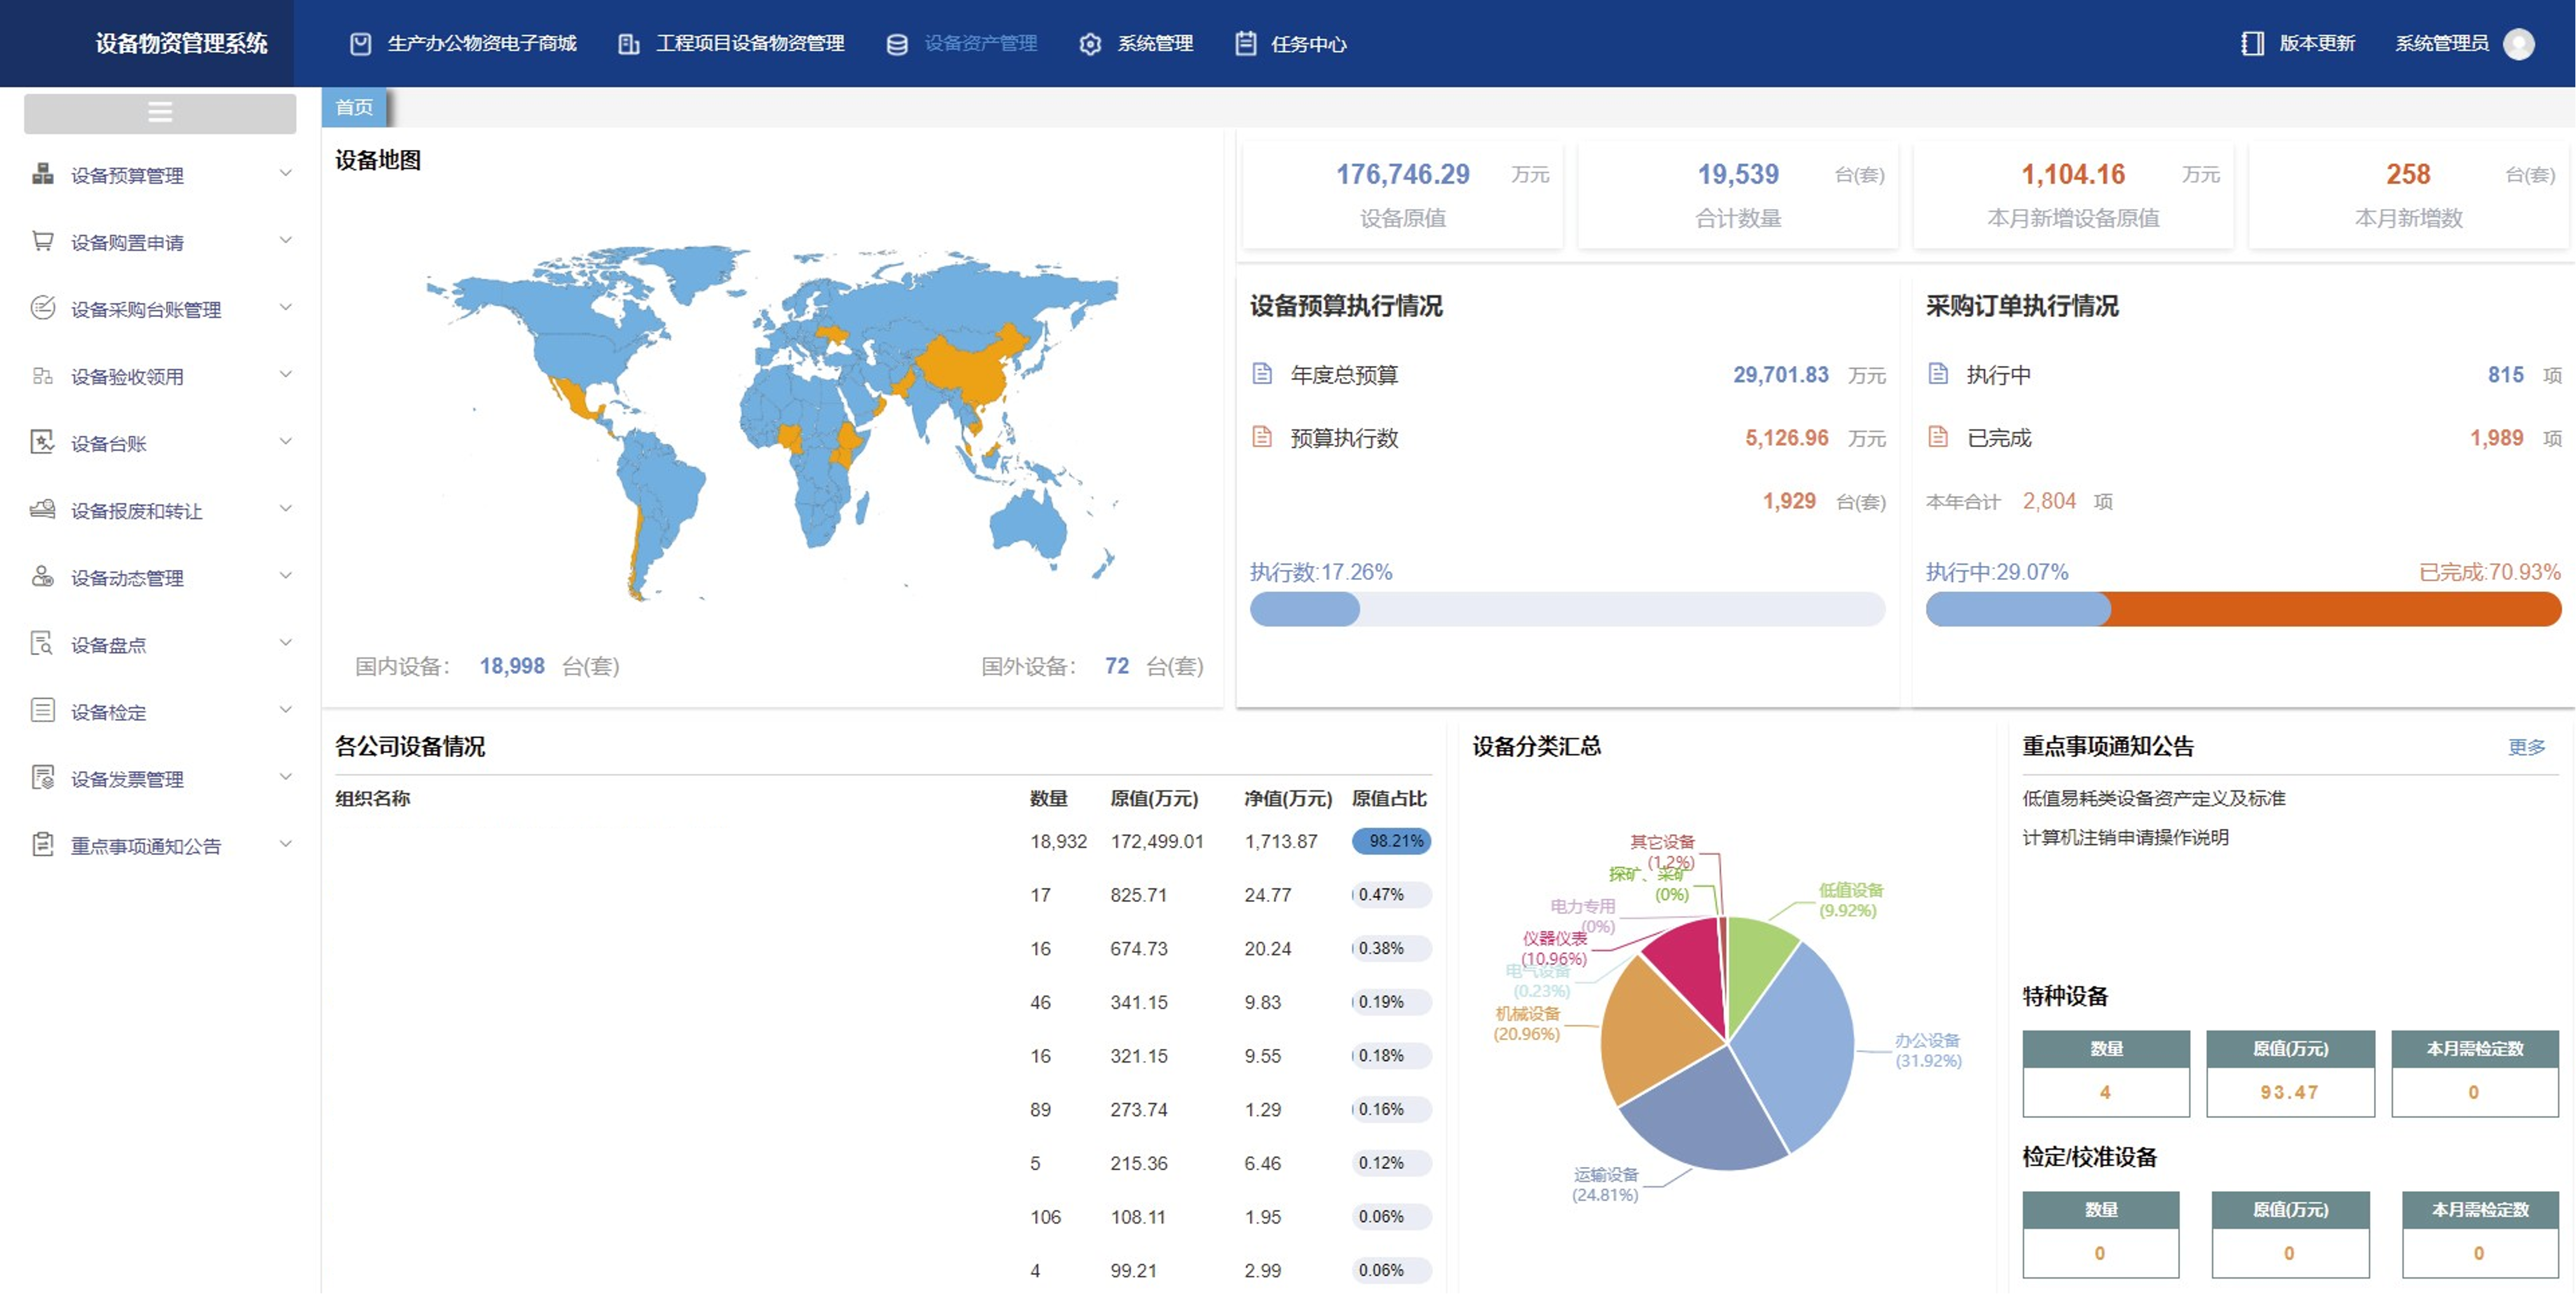Click the 98.21% 原值占比 bar

point(1391,841)
